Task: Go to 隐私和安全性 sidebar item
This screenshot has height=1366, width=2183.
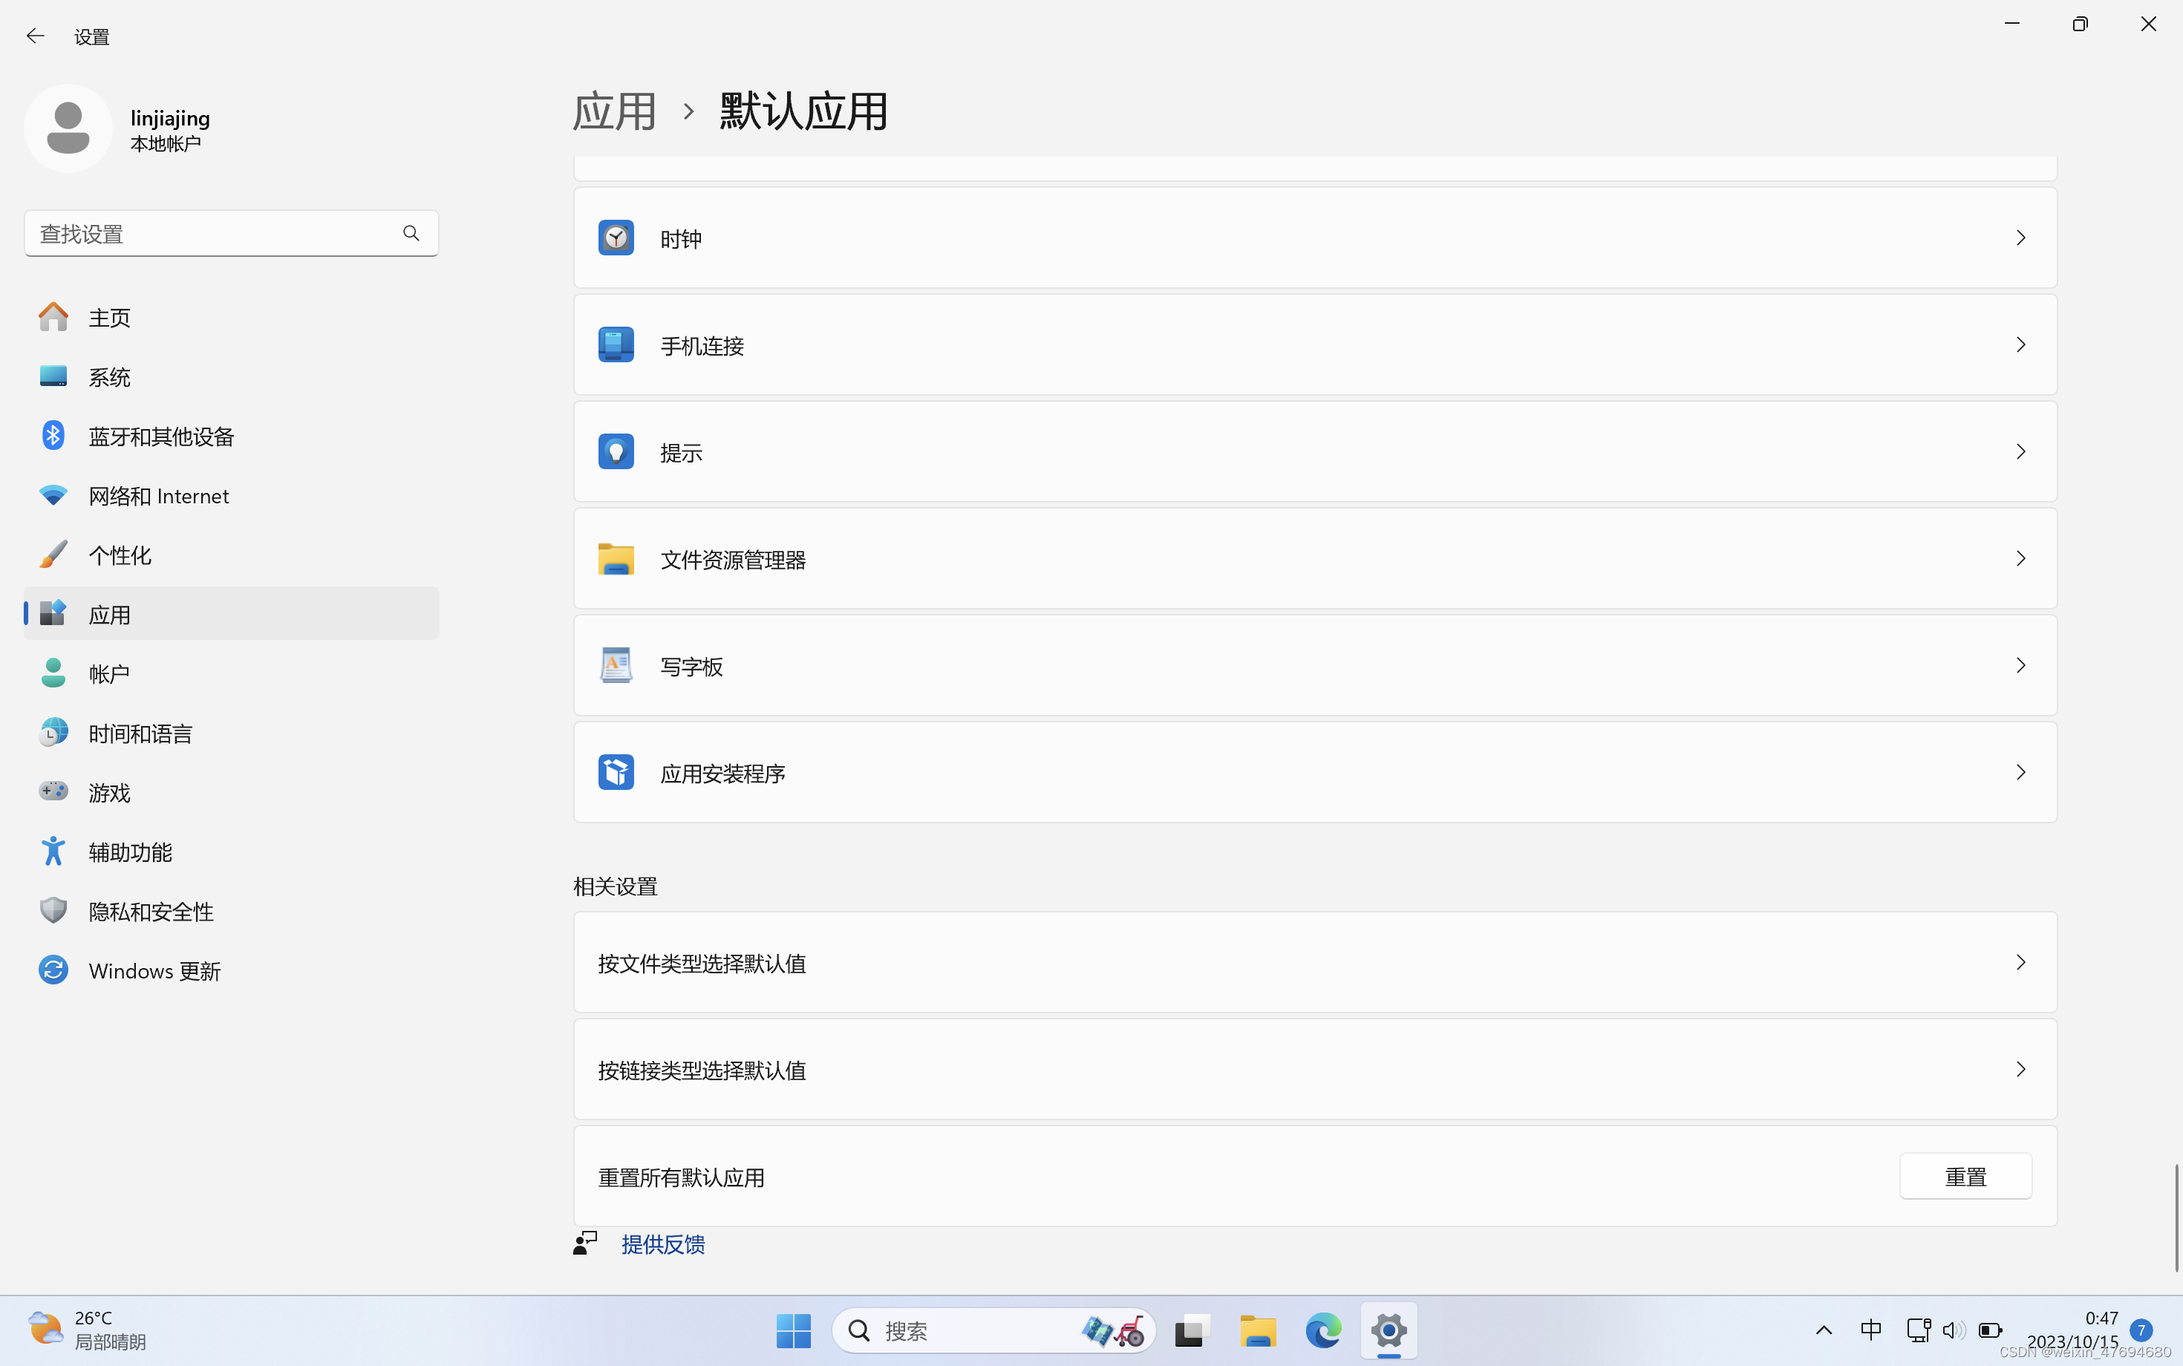Action: click(151, 912)
